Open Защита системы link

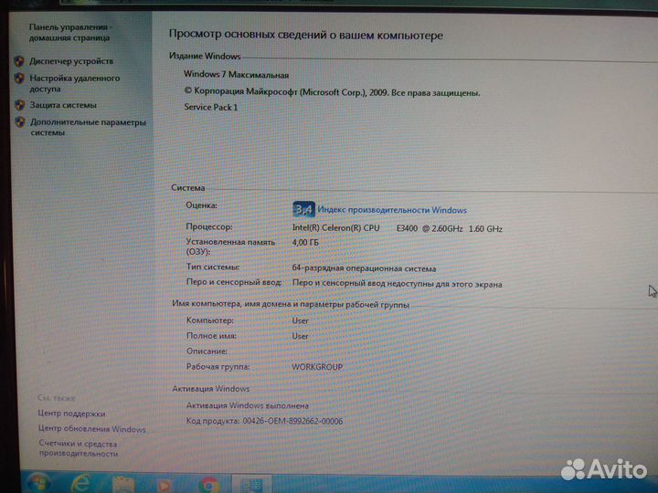point(63,105)
